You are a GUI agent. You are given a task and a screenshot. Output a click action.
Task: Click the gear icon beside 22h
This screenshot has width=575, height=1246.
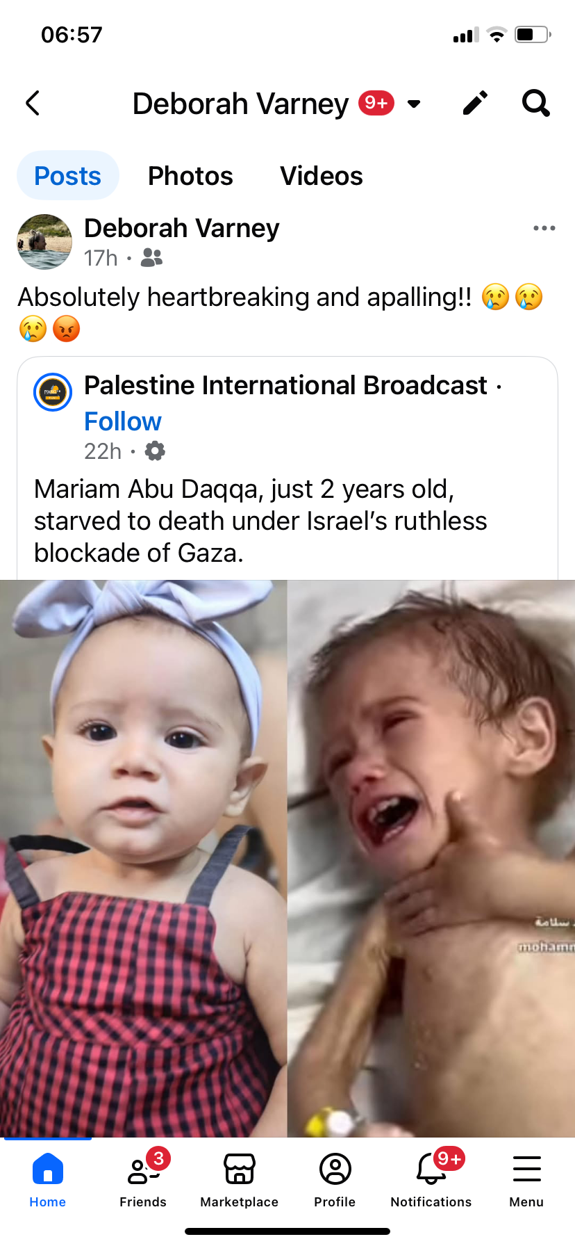pyautogui.click(x=155, y=451)
